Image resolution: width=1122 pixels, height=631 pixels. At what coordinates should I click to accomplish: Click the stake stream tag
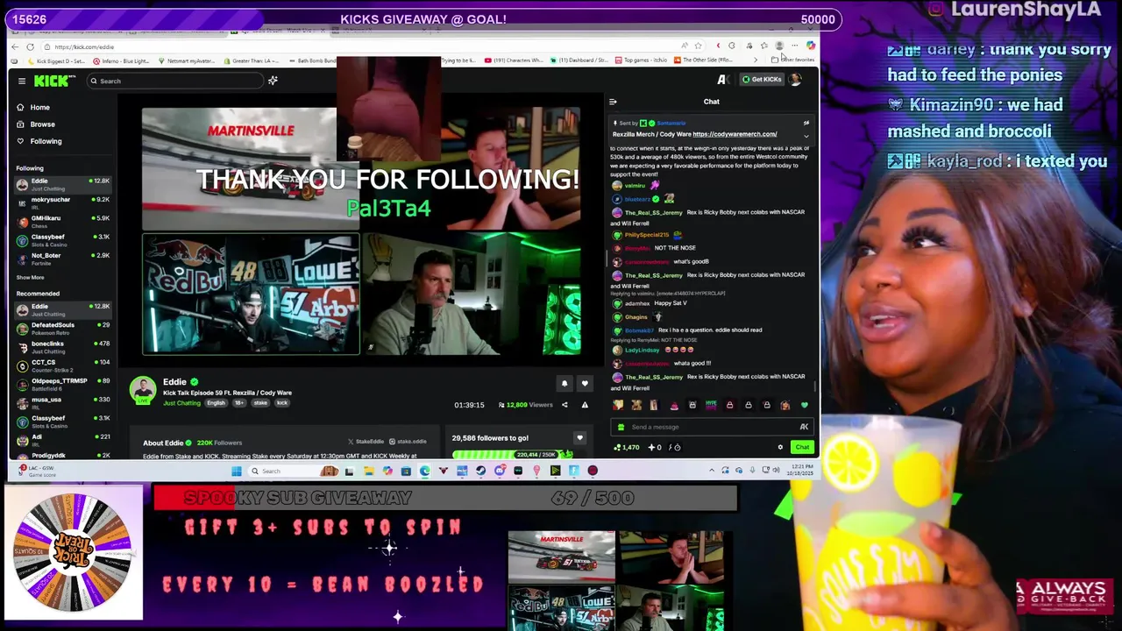(x=262, y=403)
